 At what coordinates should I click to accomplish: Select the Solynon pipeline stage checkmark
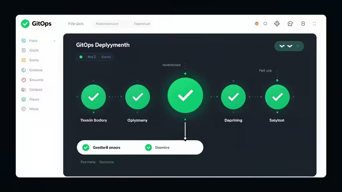(278, 97)
